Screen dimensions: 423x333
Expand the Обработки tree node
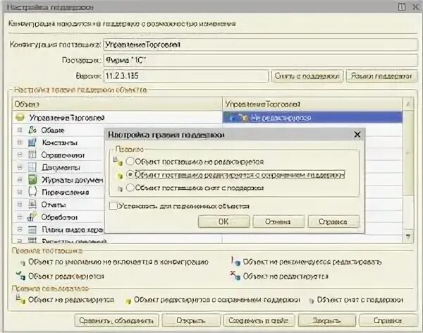pyautogui.click(x=20, y=217)
